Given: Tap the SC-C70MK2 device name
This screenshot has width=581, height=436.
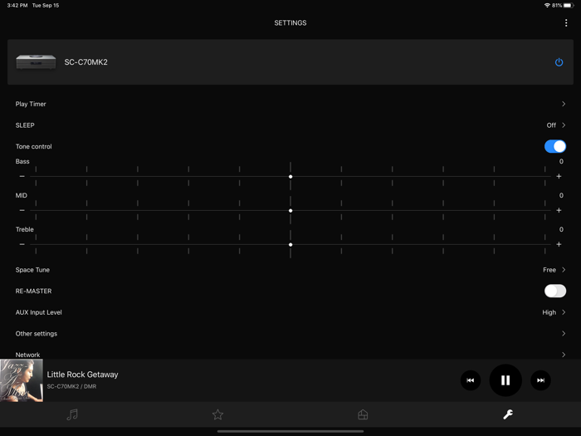Looking at the screenshot, I should pos(86,62).
